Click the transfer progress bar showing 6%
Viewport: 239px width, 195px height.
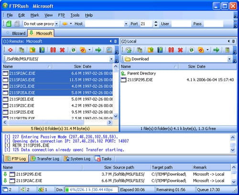pos(91,190)
